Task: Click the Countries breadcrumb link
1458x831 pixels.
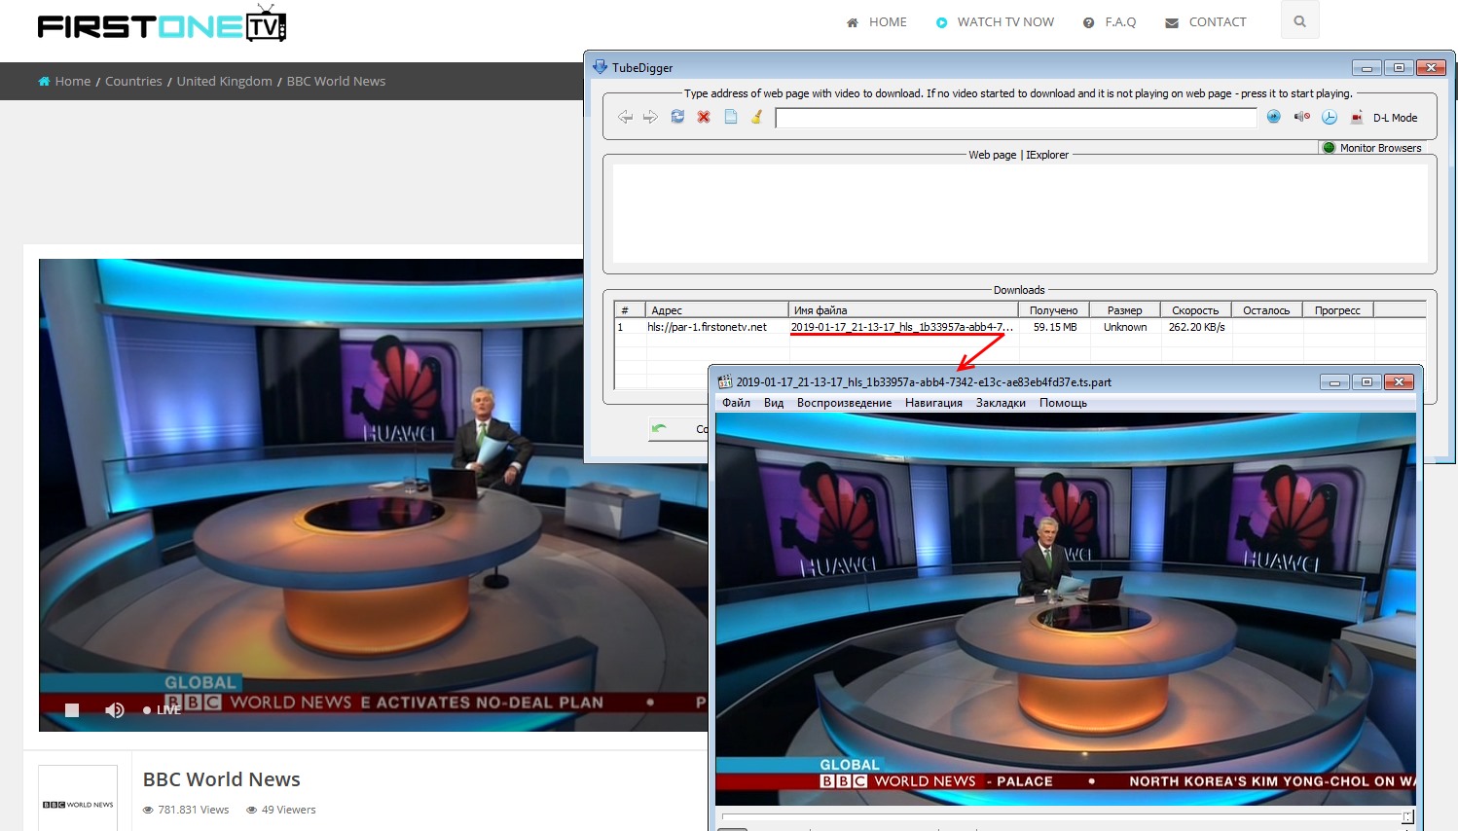Action: coord(133,81)
